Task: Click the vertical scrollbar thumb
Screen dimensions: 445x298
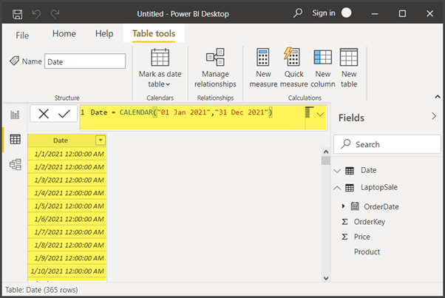Action: (326, 160)
